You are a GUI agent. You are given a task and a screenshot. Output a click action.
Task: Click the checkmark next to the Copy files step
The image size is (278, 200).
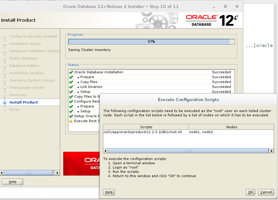[71, 82]
